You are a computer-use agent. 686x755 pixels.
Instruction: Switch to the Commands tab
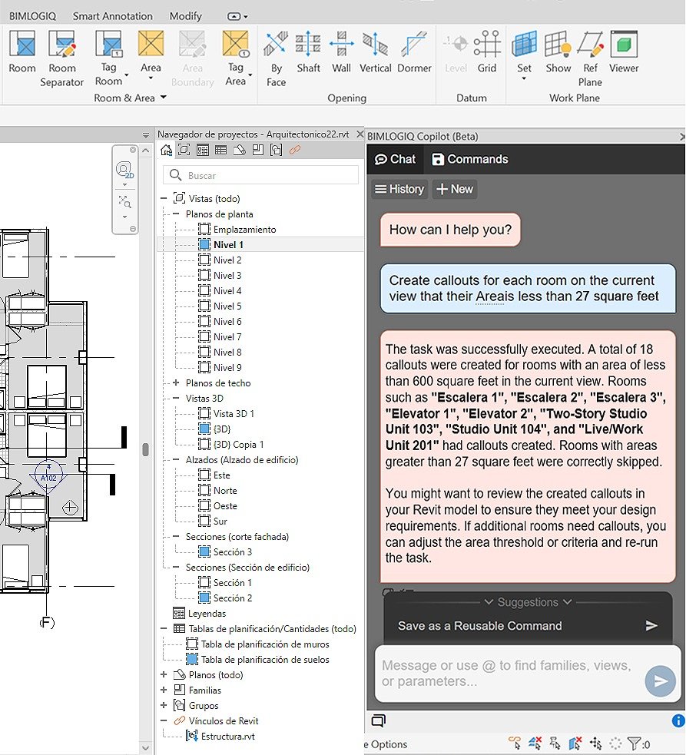pos(470,159)
